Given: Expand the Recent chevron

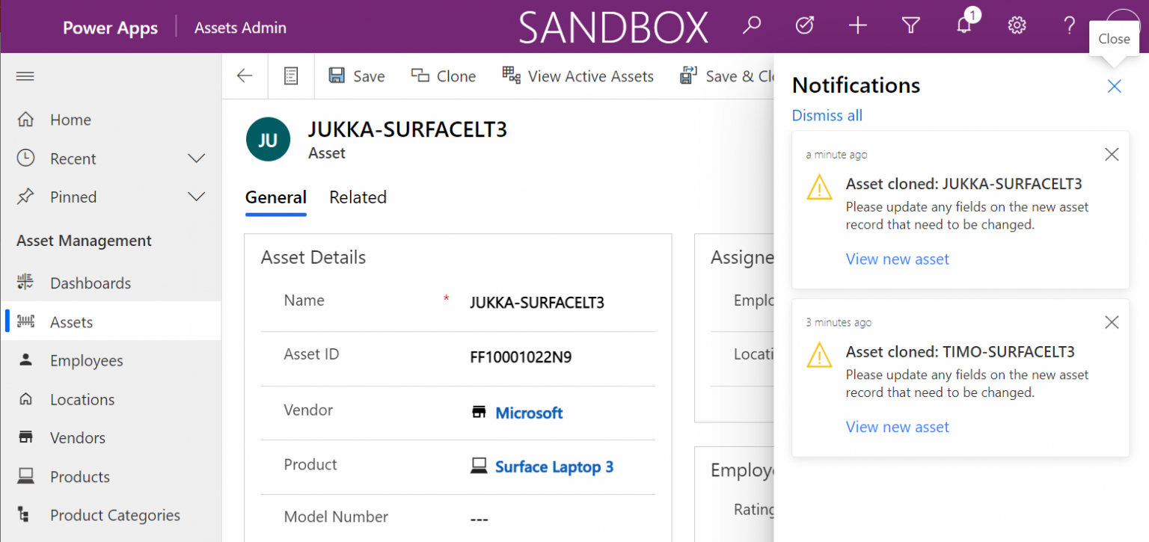Looking at the screenshot, I should pos(197,158).
